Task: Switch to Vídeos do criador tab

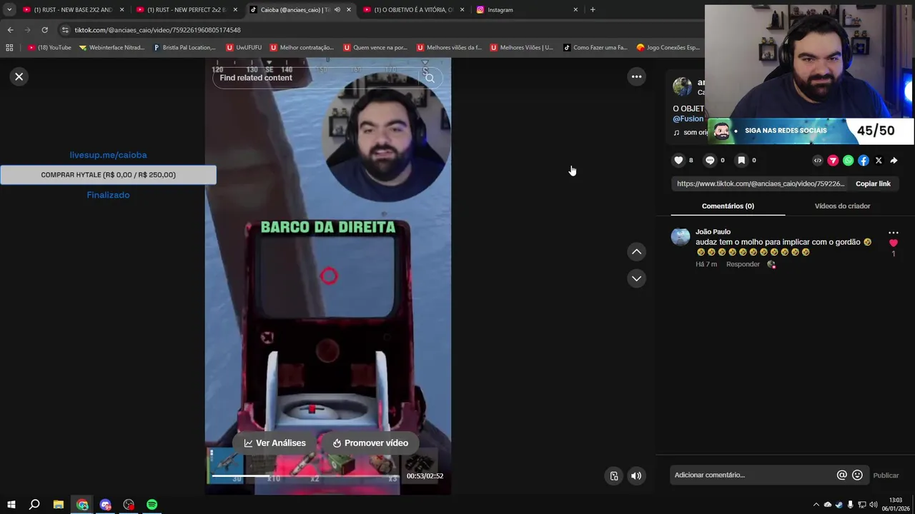Action: tap(842, 206)
